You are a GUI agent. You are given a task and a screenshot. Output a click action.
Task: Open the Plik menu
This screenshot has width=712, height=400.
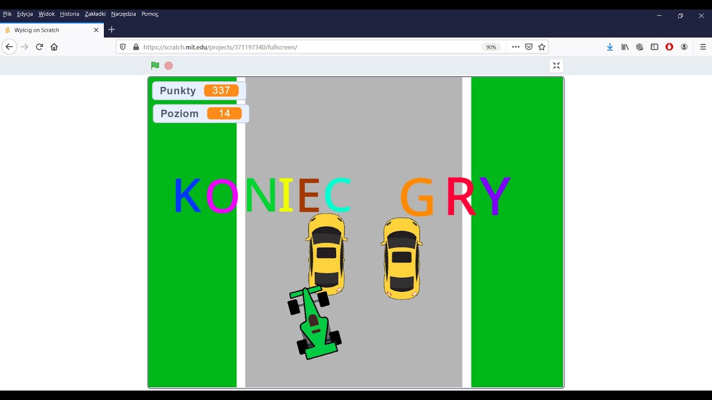pos(7,14)
